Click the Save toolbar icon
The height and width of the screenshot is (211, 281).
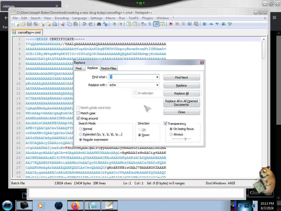pos(29,24)
